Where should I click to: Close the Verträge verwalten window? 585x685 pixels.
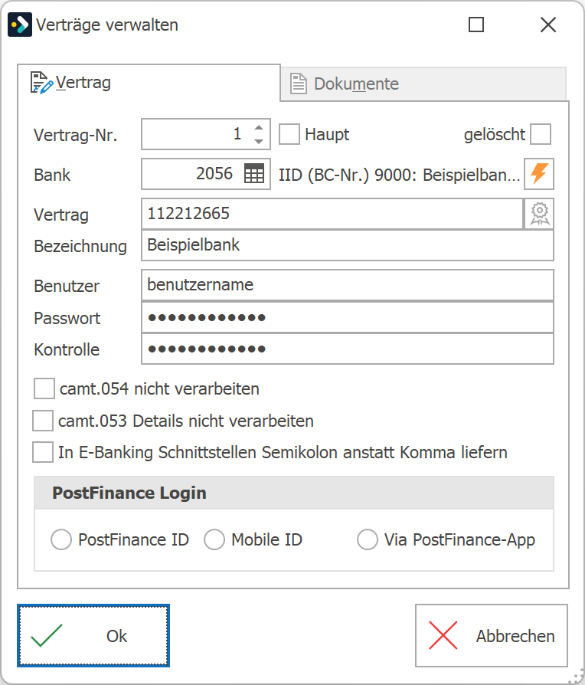pos(548,25)
